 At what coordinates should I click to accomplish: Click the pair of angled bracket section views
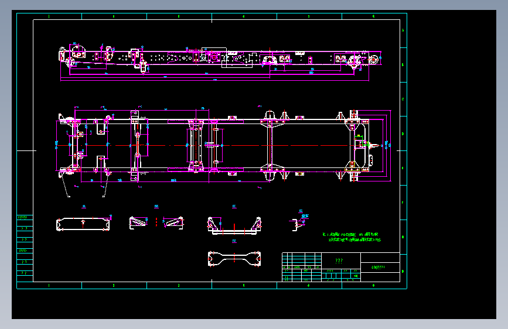(156, 222)
